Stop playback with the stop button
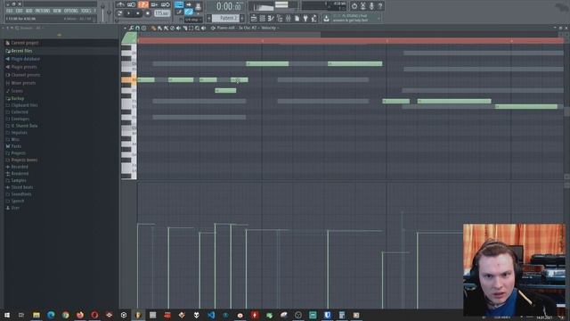The image size is (570, 321). coord(137,13)
